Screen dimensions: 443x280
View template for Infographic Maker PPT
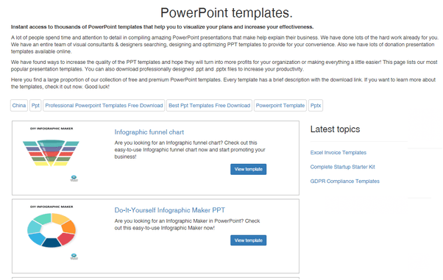(x=248, y=240)
